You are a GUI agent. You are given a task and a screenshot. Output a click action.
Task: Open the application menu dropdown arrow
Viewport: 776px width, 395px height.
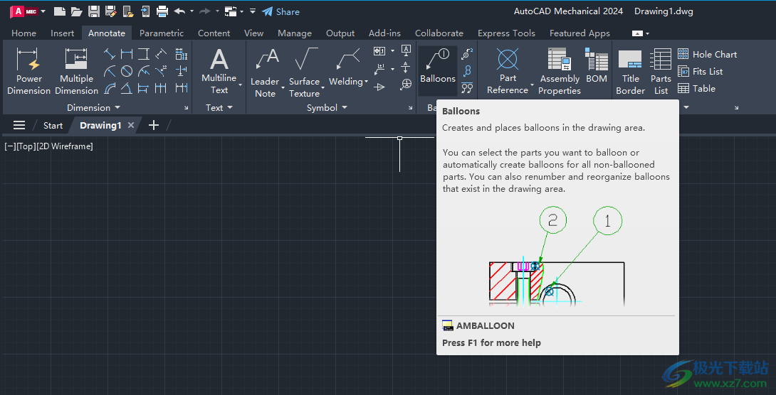tap(43, 11)
